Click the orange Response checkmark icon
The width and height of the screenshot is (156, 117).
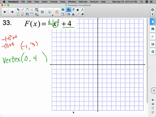tap(57, 12)
